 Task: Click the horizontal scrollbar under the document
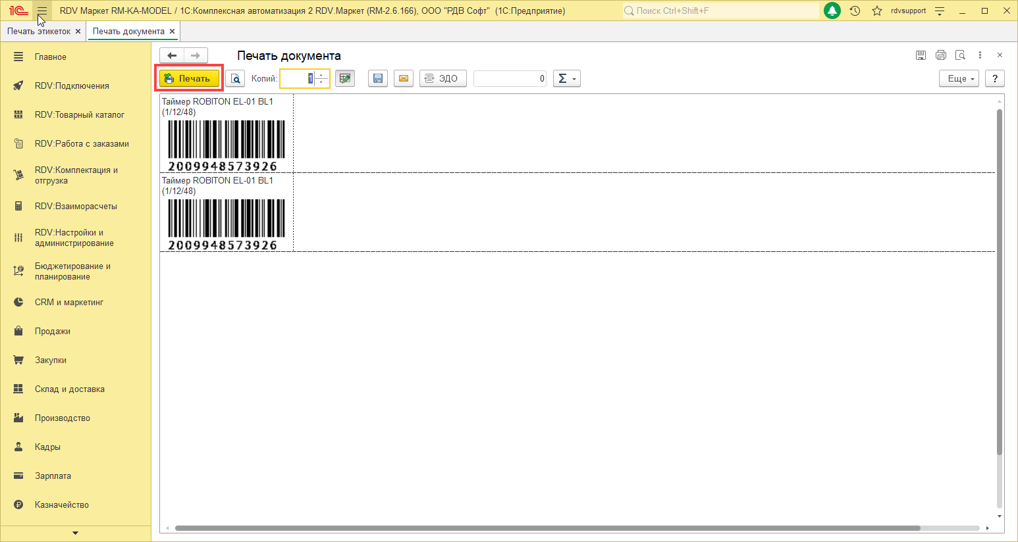click(x=547, y=528)
